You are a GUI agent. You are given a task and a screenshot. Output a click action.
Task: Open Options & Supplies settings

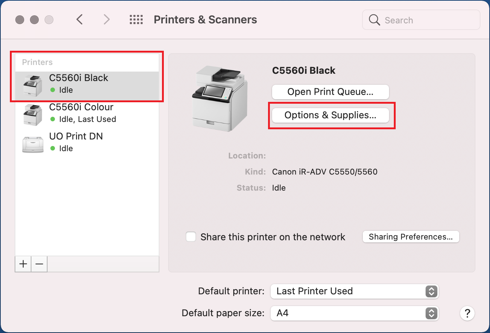click(x=330, y=115)
